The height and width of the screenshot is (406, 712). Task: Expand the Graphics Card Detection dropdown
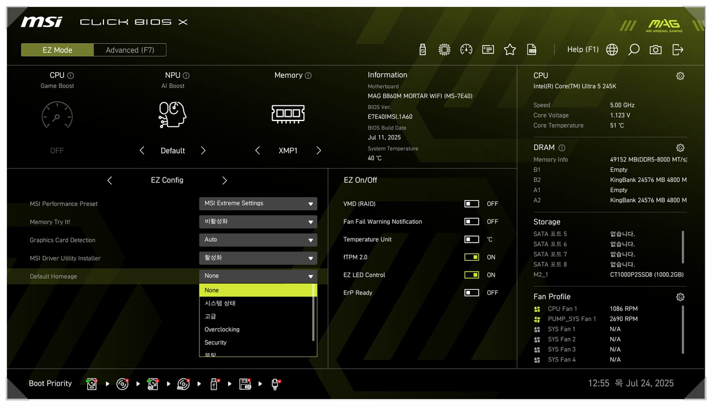[258, 240]
